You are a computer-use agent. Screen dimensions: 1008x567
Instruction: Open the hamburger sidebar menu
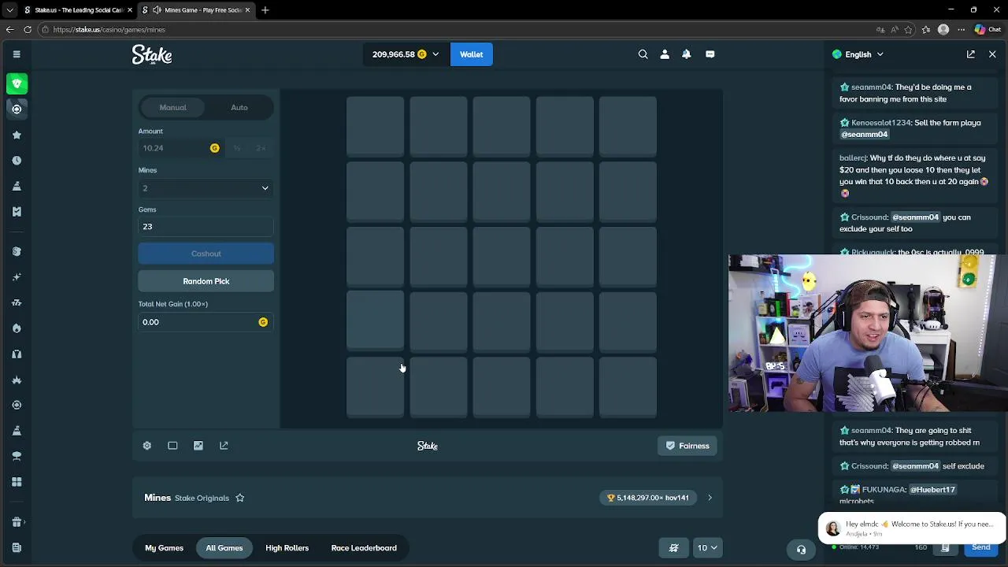click(x=17, y=54)
